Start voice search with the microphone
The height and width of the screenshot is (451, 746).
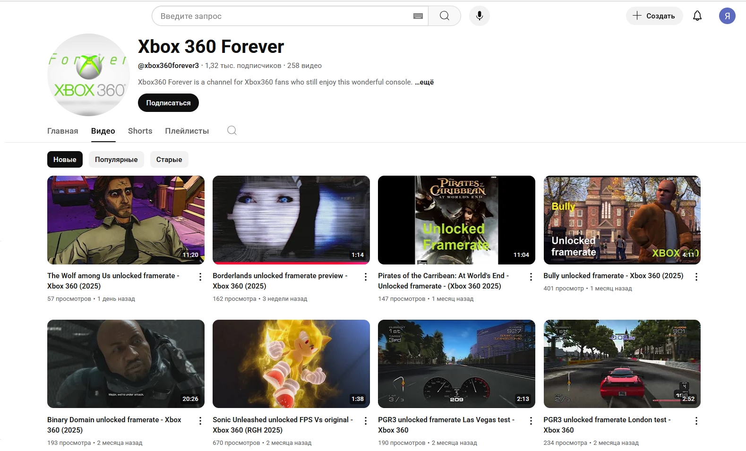click(480, 16)
